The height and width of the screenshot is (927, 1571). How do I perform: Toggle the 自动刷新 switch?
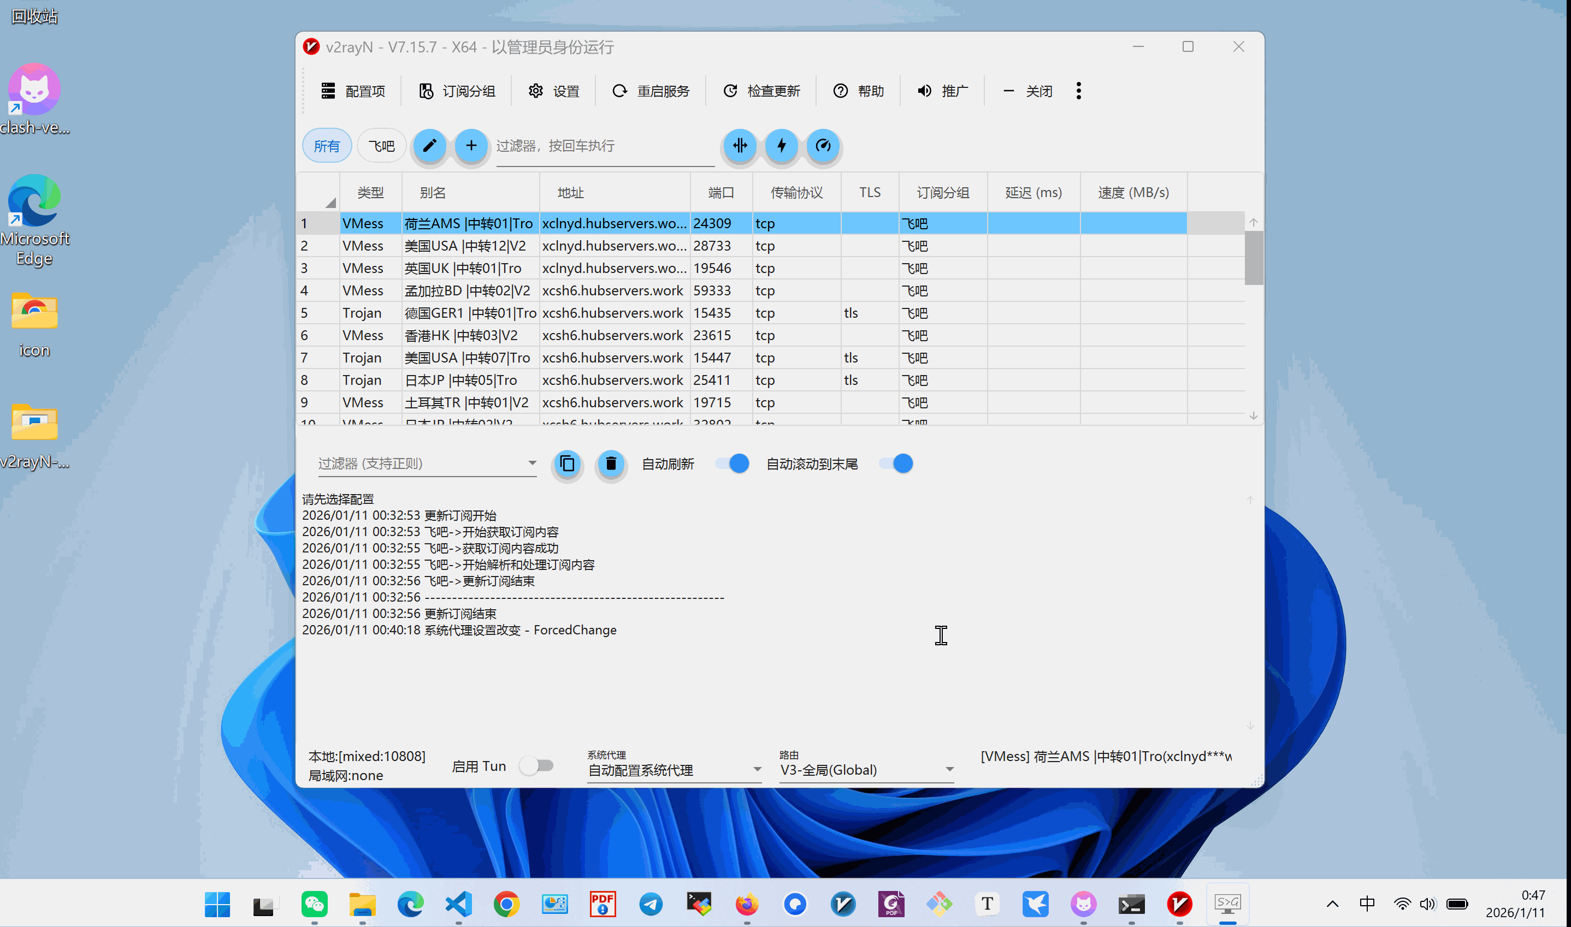coord(732,463)
